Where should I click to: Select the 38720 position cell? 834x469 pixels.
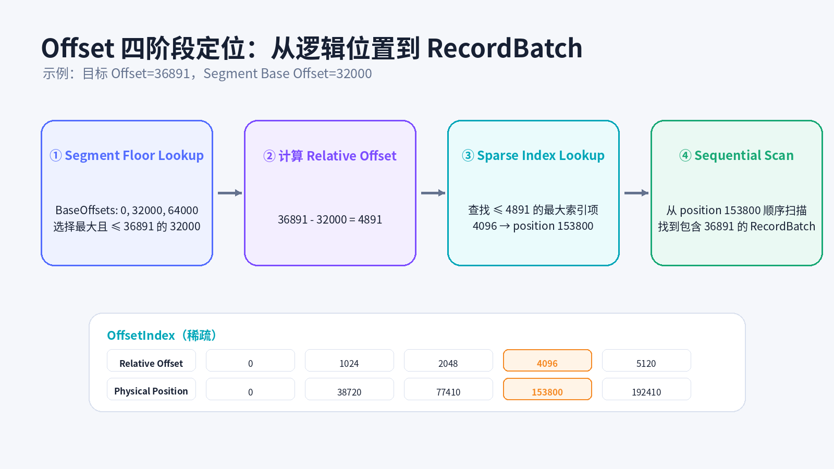[x=349, y=389]
